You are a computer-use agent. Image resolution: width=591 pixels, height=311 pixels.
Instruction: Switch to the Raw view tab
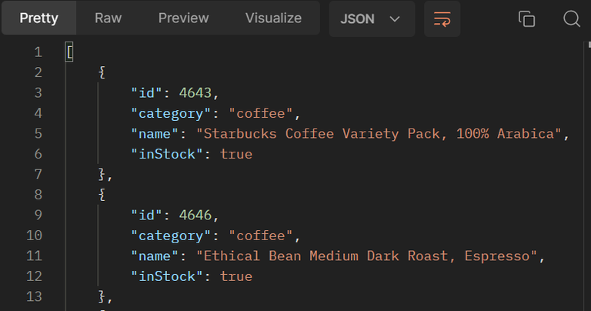(109, 18)
